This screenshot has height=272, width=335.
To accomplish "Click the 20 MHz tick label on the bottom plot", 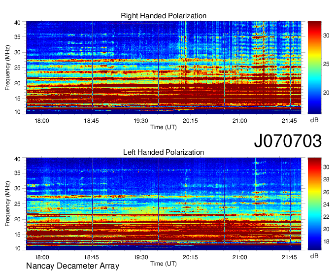I will tap(17, 219).
